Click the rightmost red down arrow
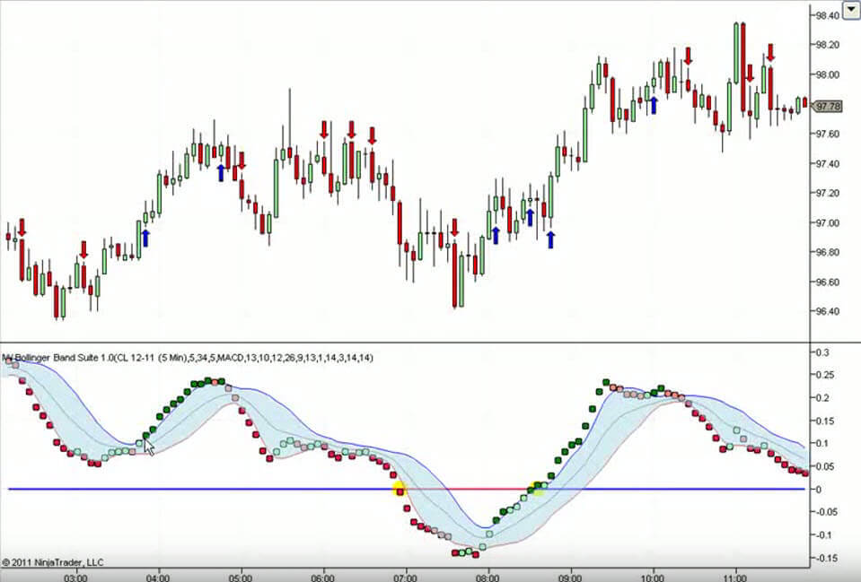 [770, 53]
